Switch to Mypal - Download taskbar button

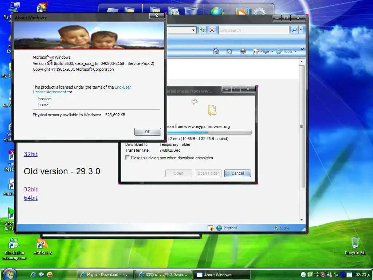pyautogui.click(x=105, y=275)
